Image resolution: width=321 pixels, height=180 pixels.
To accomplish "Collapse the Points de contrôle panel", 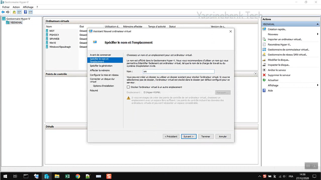I will click(256, 74).
